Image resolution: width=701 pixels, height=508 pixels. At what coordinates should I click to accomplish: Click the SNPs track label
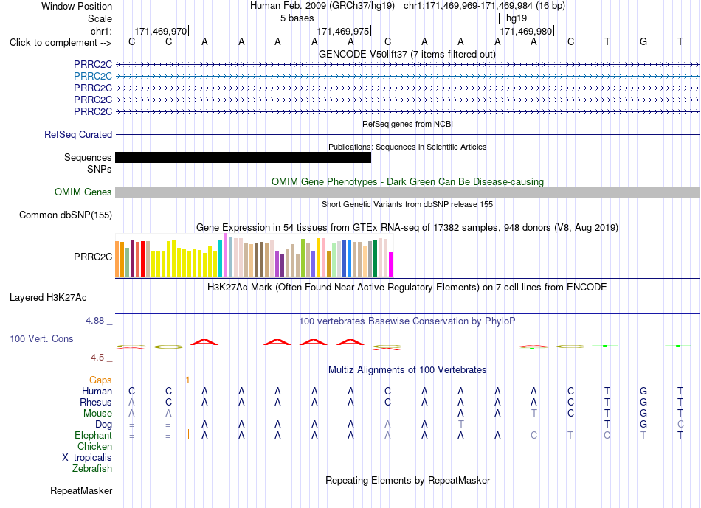pyautogui.click(x=100, y=170)
